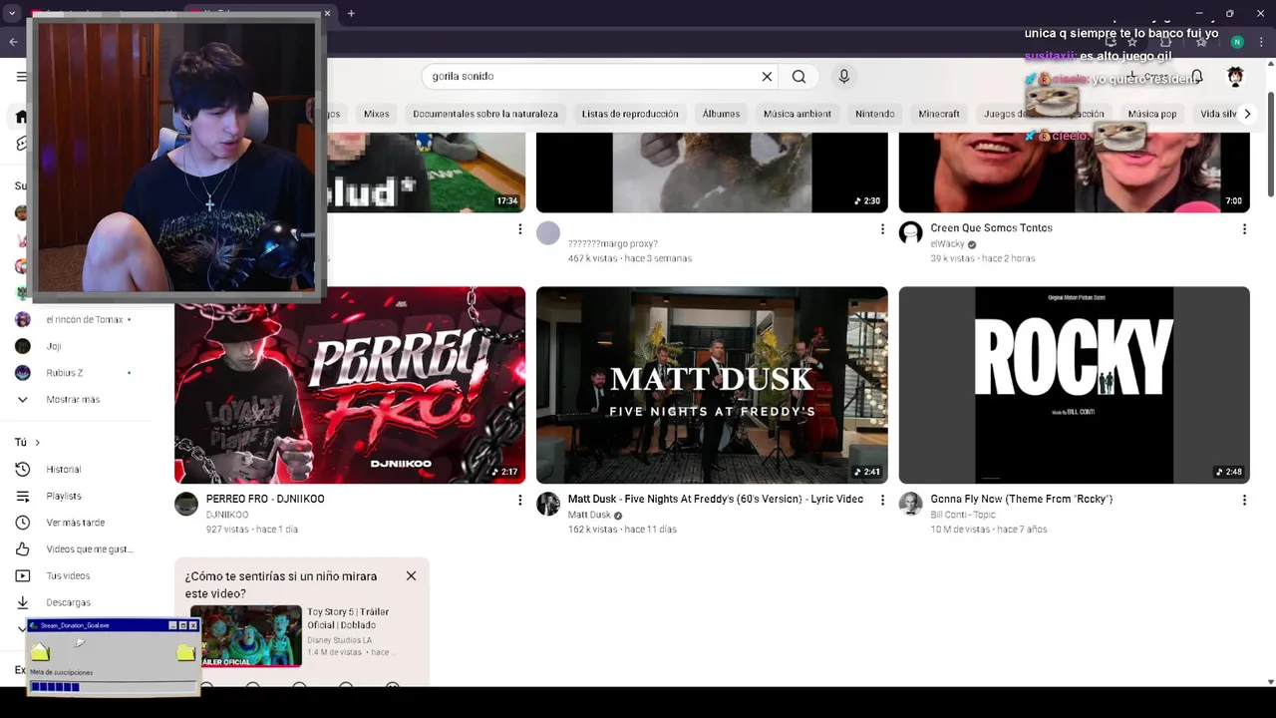Image resolution: width=1276 pixels, height=718 pixels.
Task: Select the Música ambient chip
Action: pos(797,114)
